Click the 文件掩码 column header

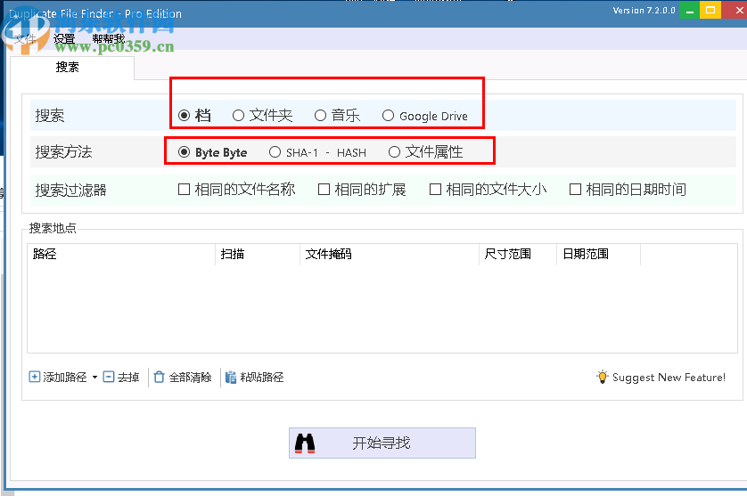(x=390, y=254)
